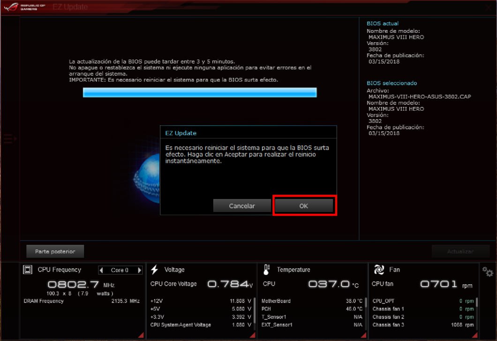Click the Temperature thermometer icon

[x=267, y=270]
